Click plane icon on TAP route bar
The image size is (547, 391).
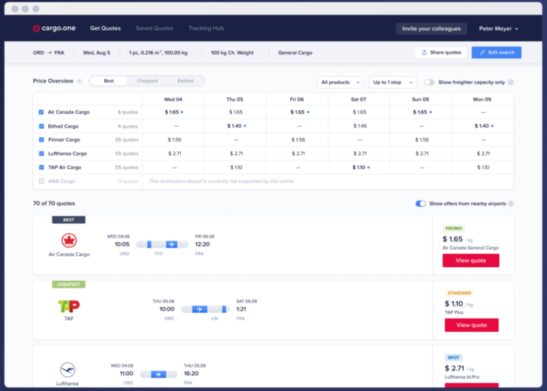click(x=199, y=309)
